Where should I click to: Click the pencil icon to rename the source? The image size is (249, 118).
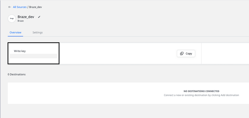click(39, 17)
